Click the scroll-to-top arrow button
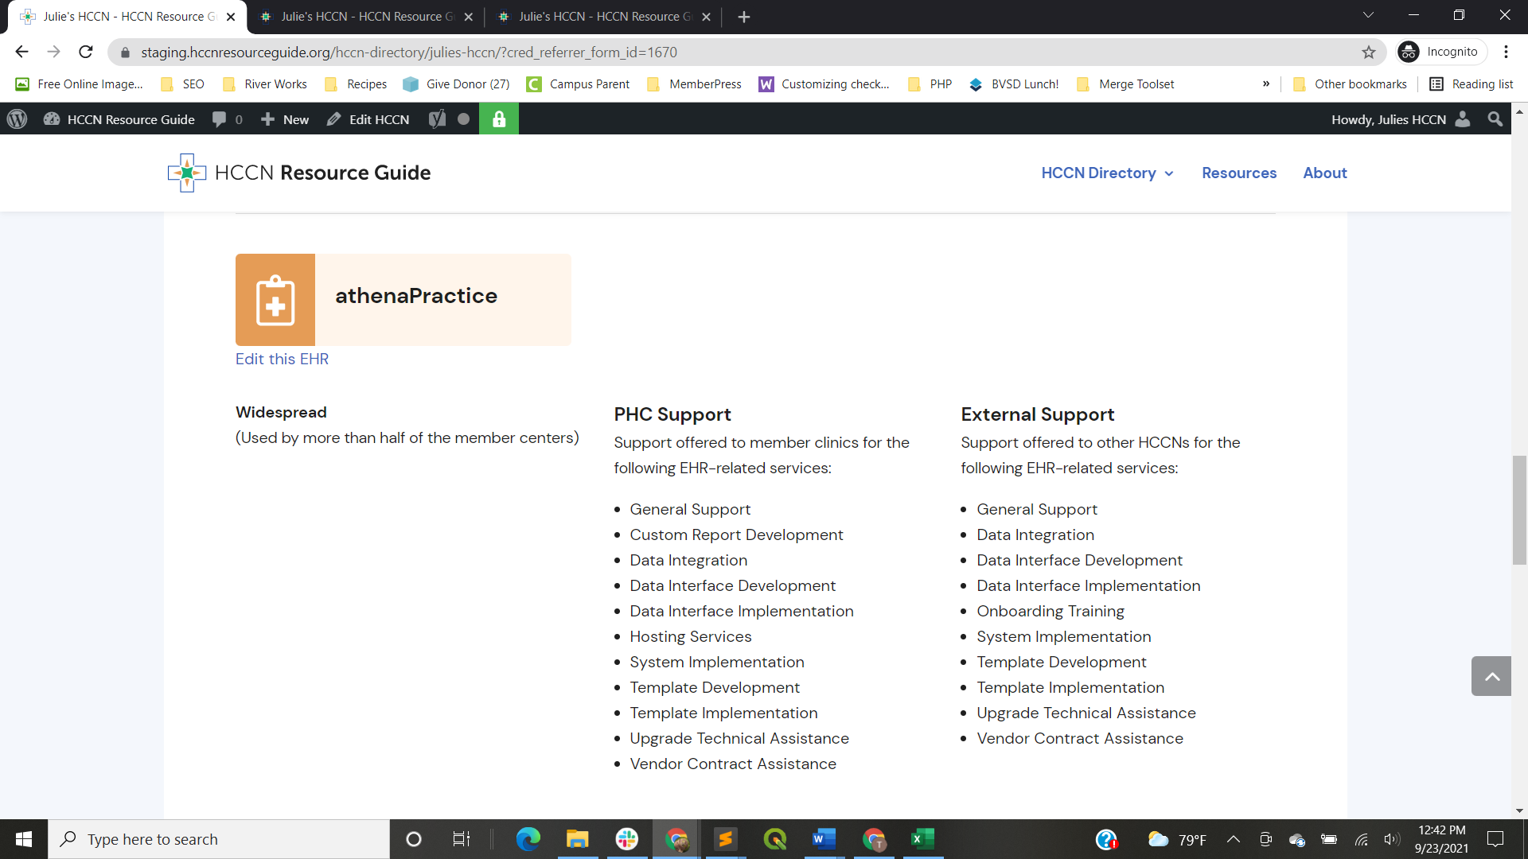The image size is (1528, 859). tap(1491, 676)
